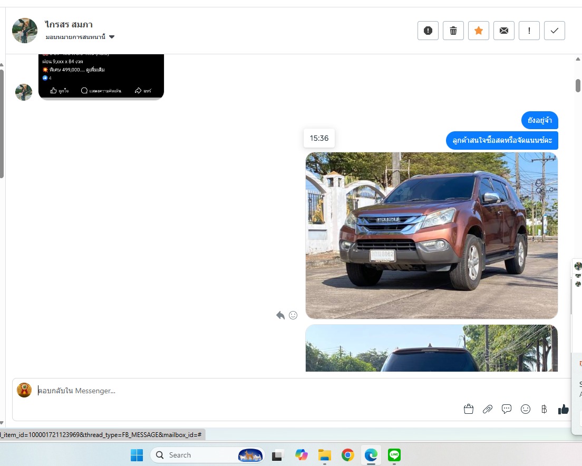Click the shopping bag icon in composer

[469, 409]
